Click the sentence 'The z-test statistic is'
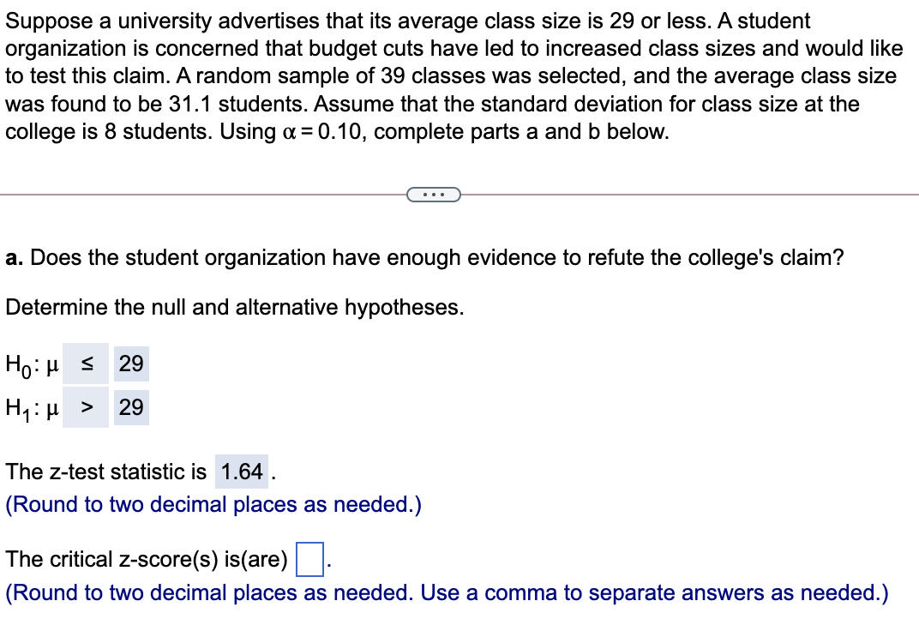Image resolution: width=919 pixels, height=631 pixels. click(103, 471)
